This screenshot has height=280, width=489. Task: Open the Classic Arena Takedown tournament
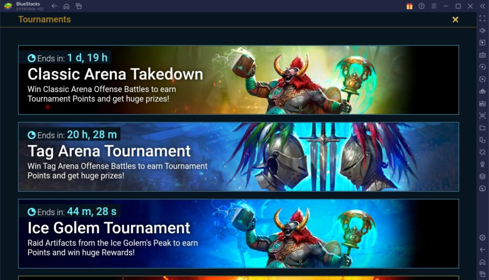pos(238,80)
